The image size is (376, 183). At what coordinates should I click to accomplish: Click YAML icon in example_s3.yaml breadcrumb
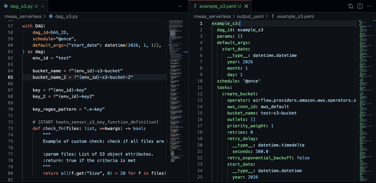coord(272,17)
